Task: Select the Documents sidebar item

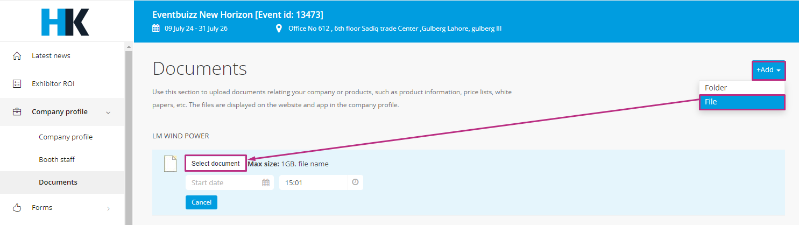Action: tap(58, 182)
